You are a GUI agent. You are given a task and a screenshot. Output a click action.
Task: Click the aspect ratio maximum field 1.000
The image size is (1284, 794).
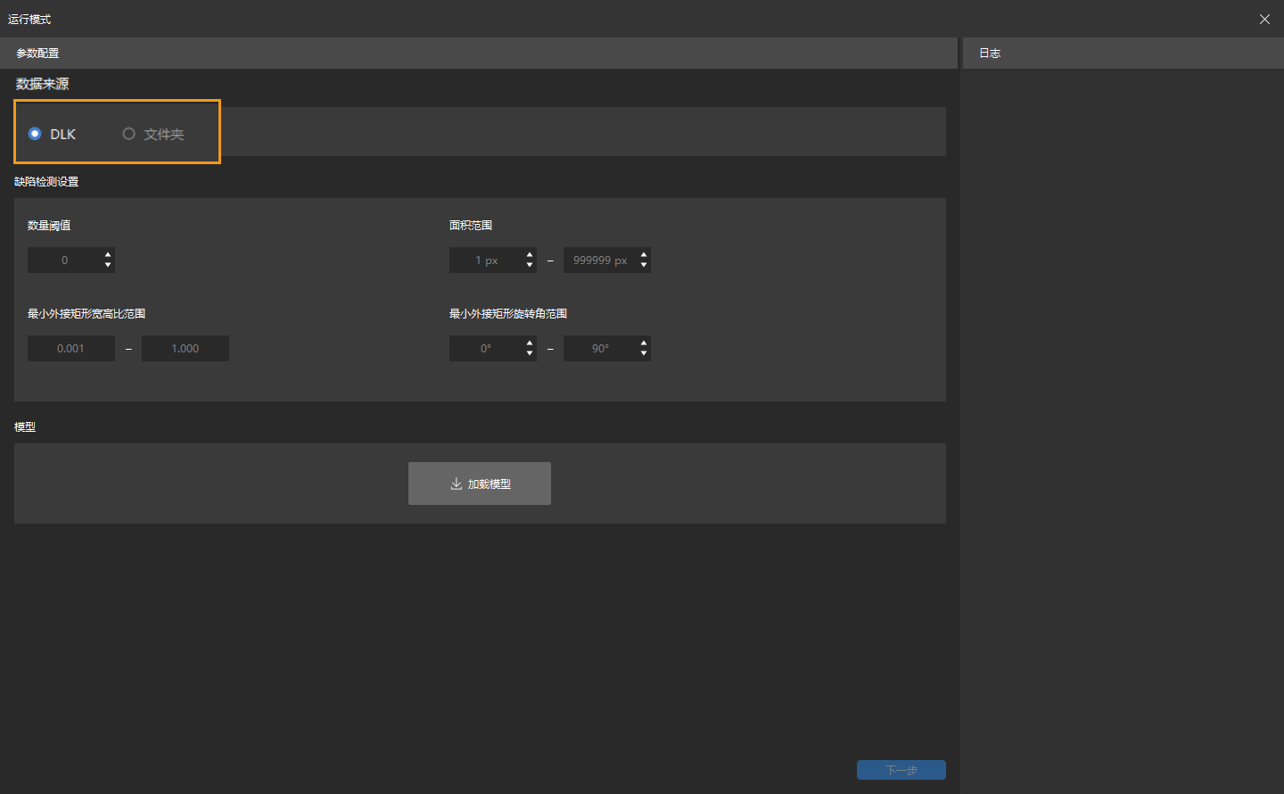click(x=185, y=349)
